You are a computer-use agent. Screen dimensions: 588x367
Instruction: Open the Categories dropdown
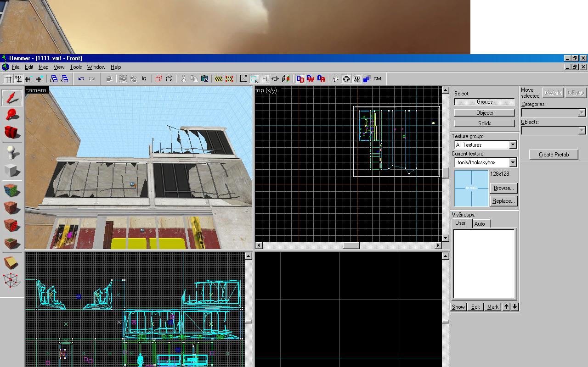point(582,113)
